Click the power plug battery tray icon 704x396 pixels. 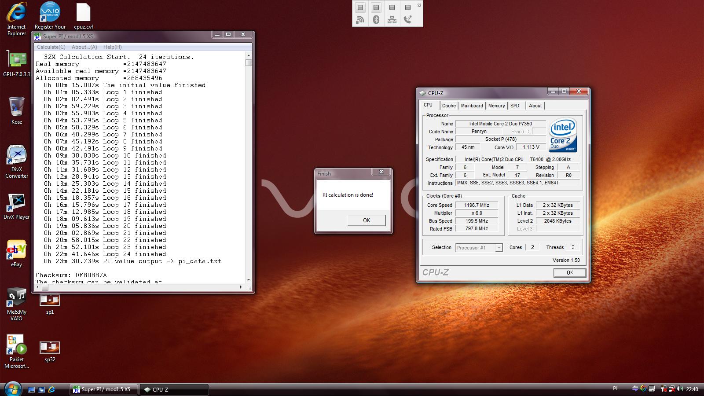coord(664,389)
